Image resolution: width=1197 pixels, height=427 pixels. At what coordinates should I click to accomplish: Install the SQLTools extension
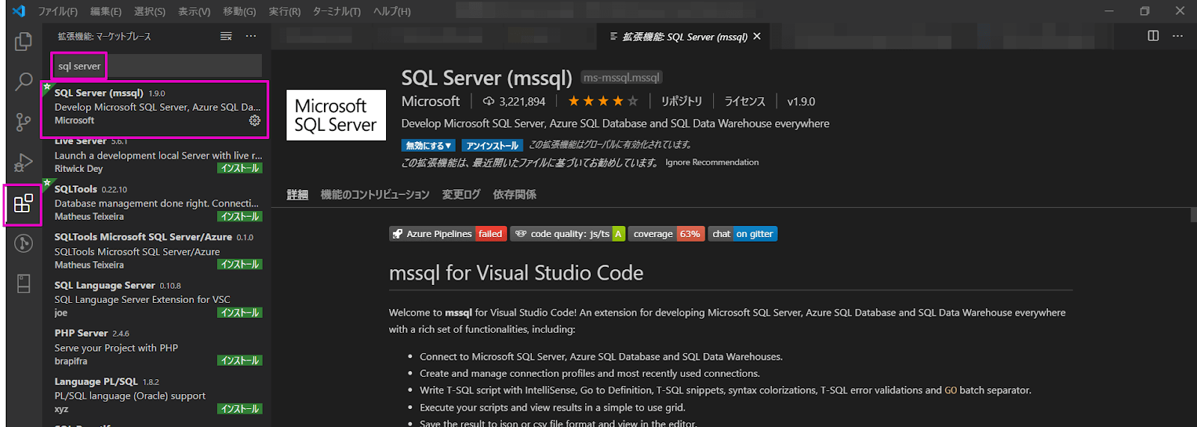click(240, 216)
